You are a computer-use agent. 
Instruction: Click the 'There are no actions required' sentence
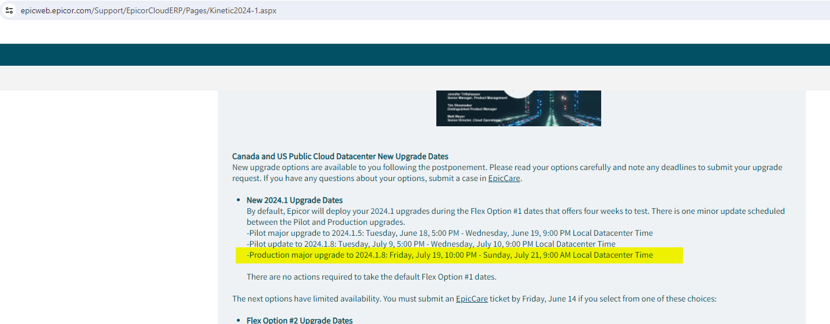tap(371, 277)
